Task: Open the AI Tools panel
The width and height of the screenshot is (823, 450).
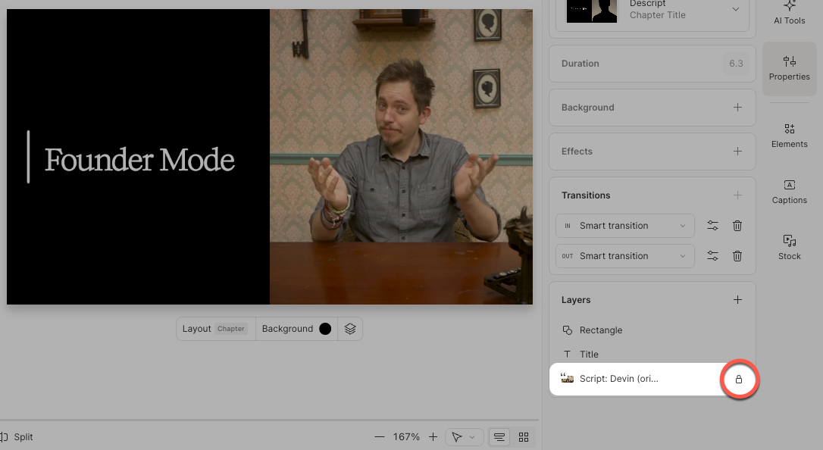Action: tap(789, 13)
